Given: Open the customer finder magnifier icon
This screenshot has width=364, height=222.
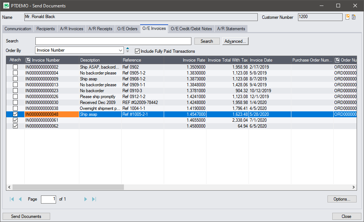Looking at the screenshot, I should [x=354, y=17].
